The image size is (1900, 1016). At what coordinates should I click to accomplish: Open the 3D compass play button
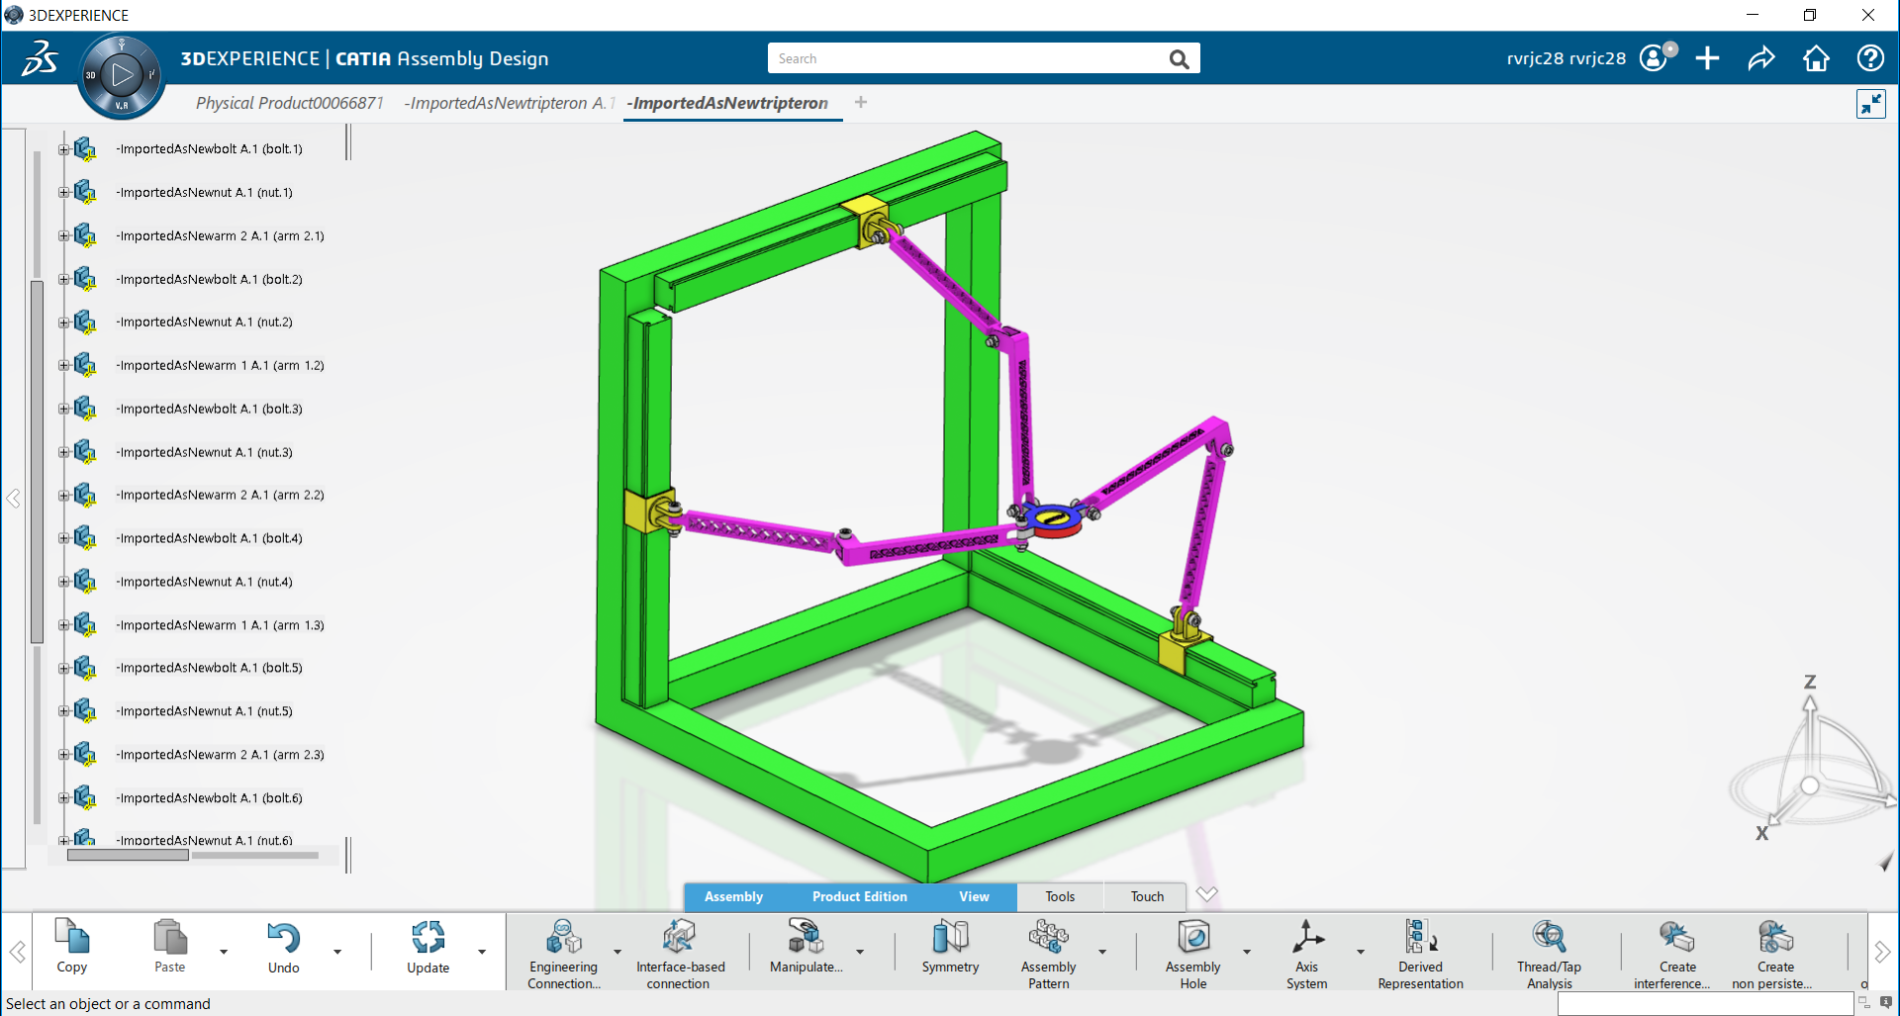122,75
